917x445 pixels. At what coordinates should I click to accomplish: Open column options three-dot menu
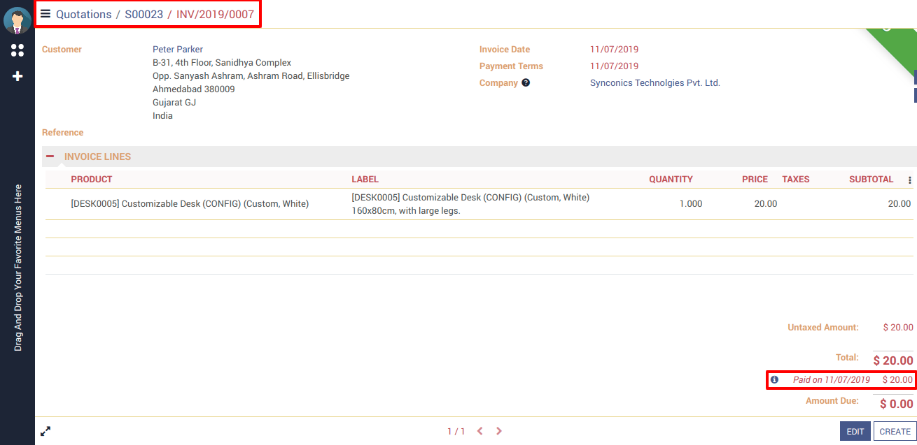[909, 180]
